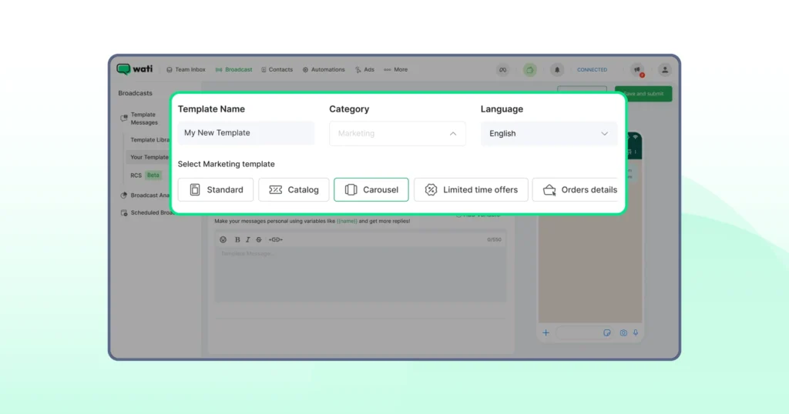The height and width of the screenshot is (414, 789).
Task: Open the Team Inbox tab
Action: (186, 70)
